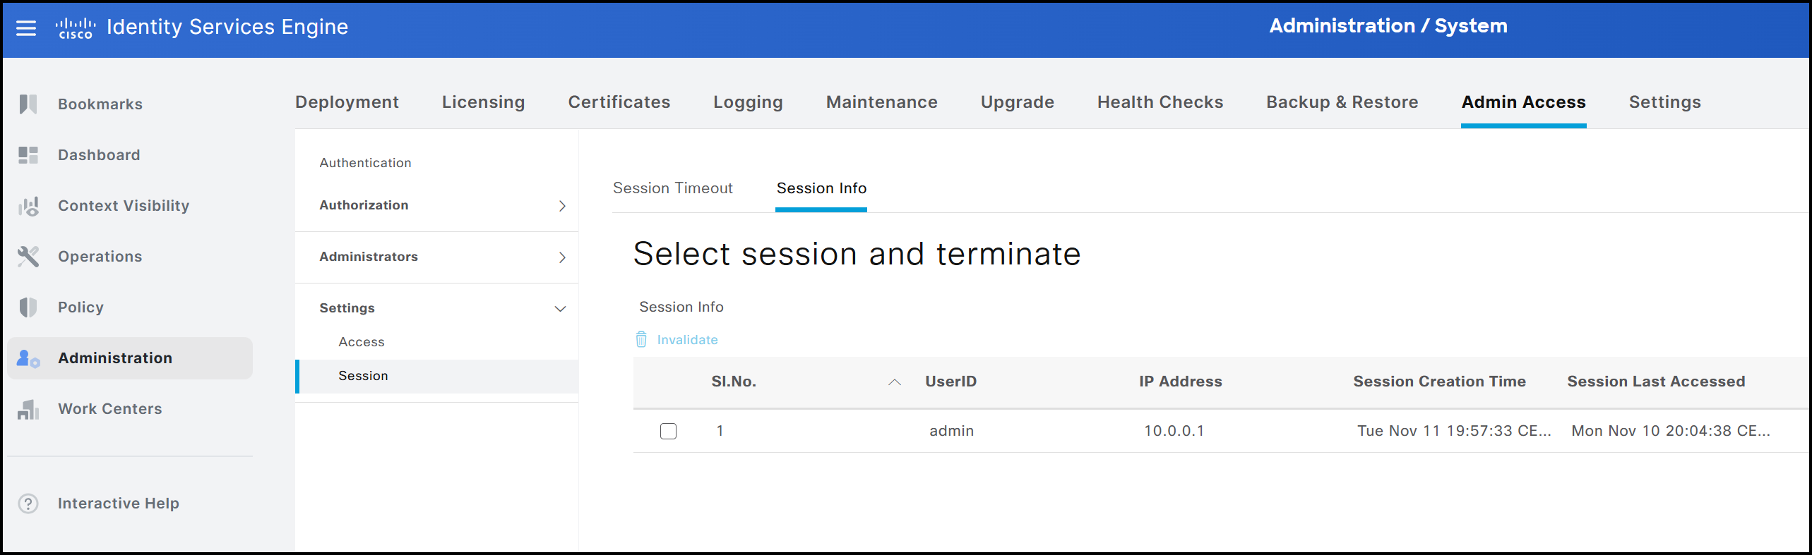Open Operations via wrench icon
The width and height of the screenshot is (1812, 555).
pos(28,256)
